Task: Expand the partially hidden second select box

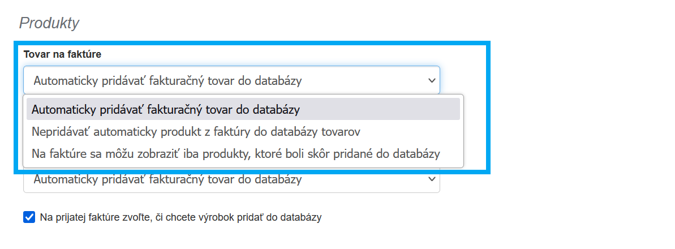Action: 231,181
